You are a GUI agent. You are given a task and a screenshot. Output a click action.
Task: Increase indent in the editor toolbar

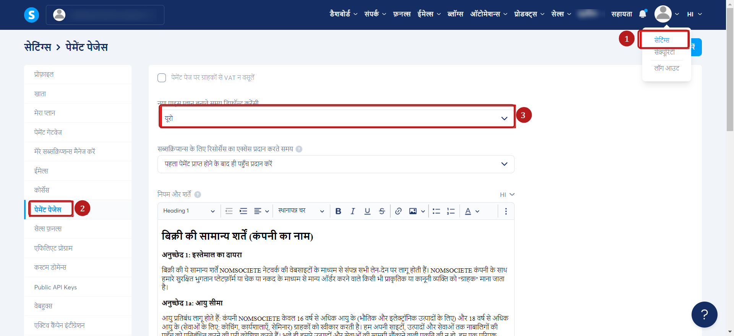coord(244,211)
